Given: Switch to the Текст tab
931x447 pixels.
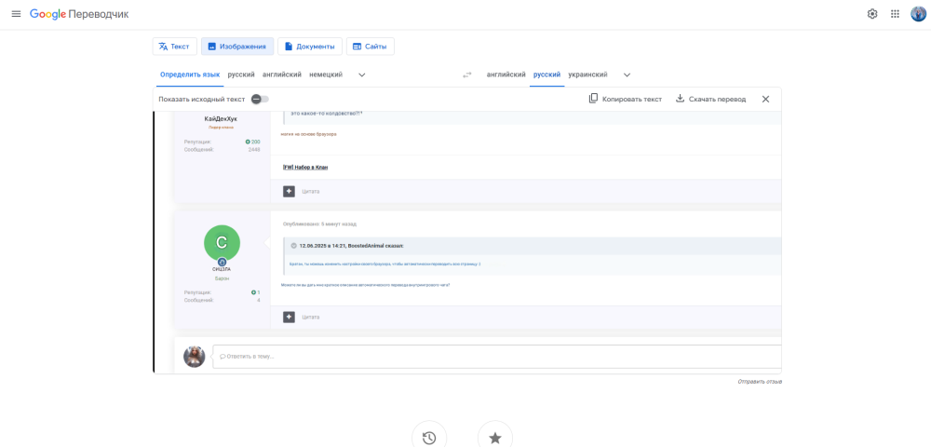Looking at the screenshot, I should click(174, 47).
